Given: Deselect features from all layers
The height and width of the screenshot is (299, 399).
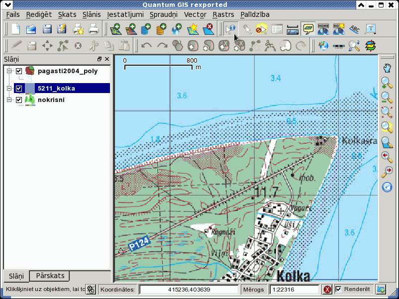Looking at the screenshot, I should pyautogui.click(x=262, y=29).
